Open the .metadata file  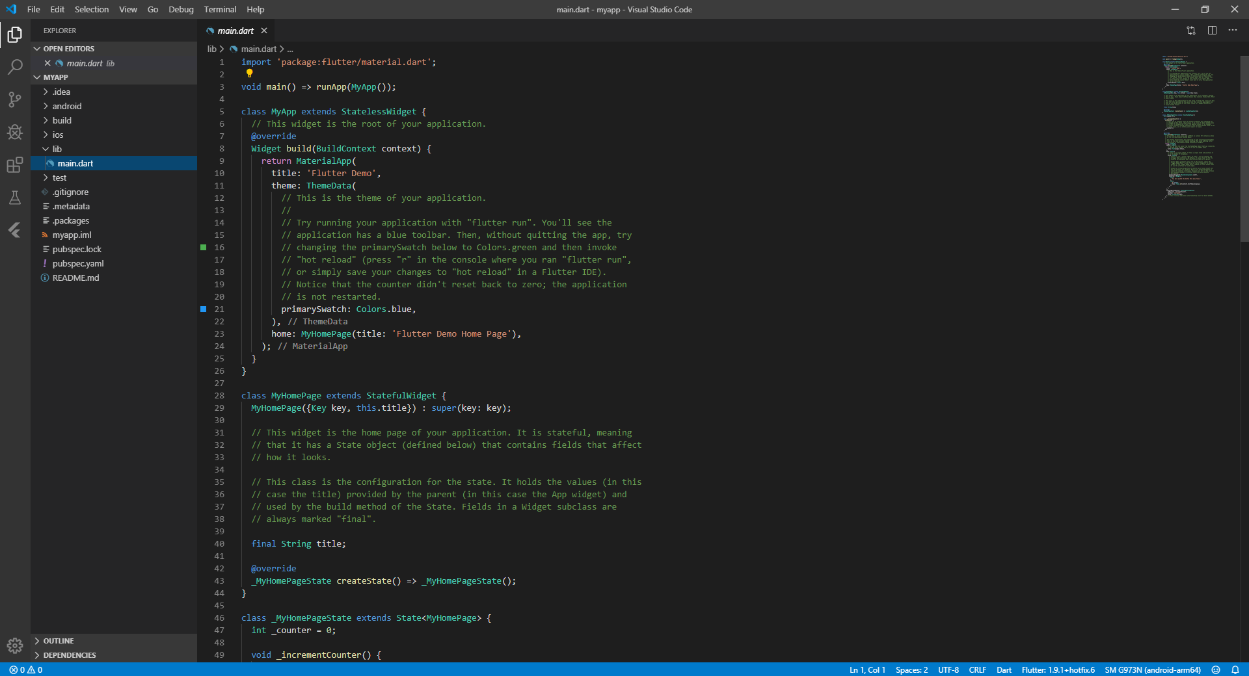point(114,206)
